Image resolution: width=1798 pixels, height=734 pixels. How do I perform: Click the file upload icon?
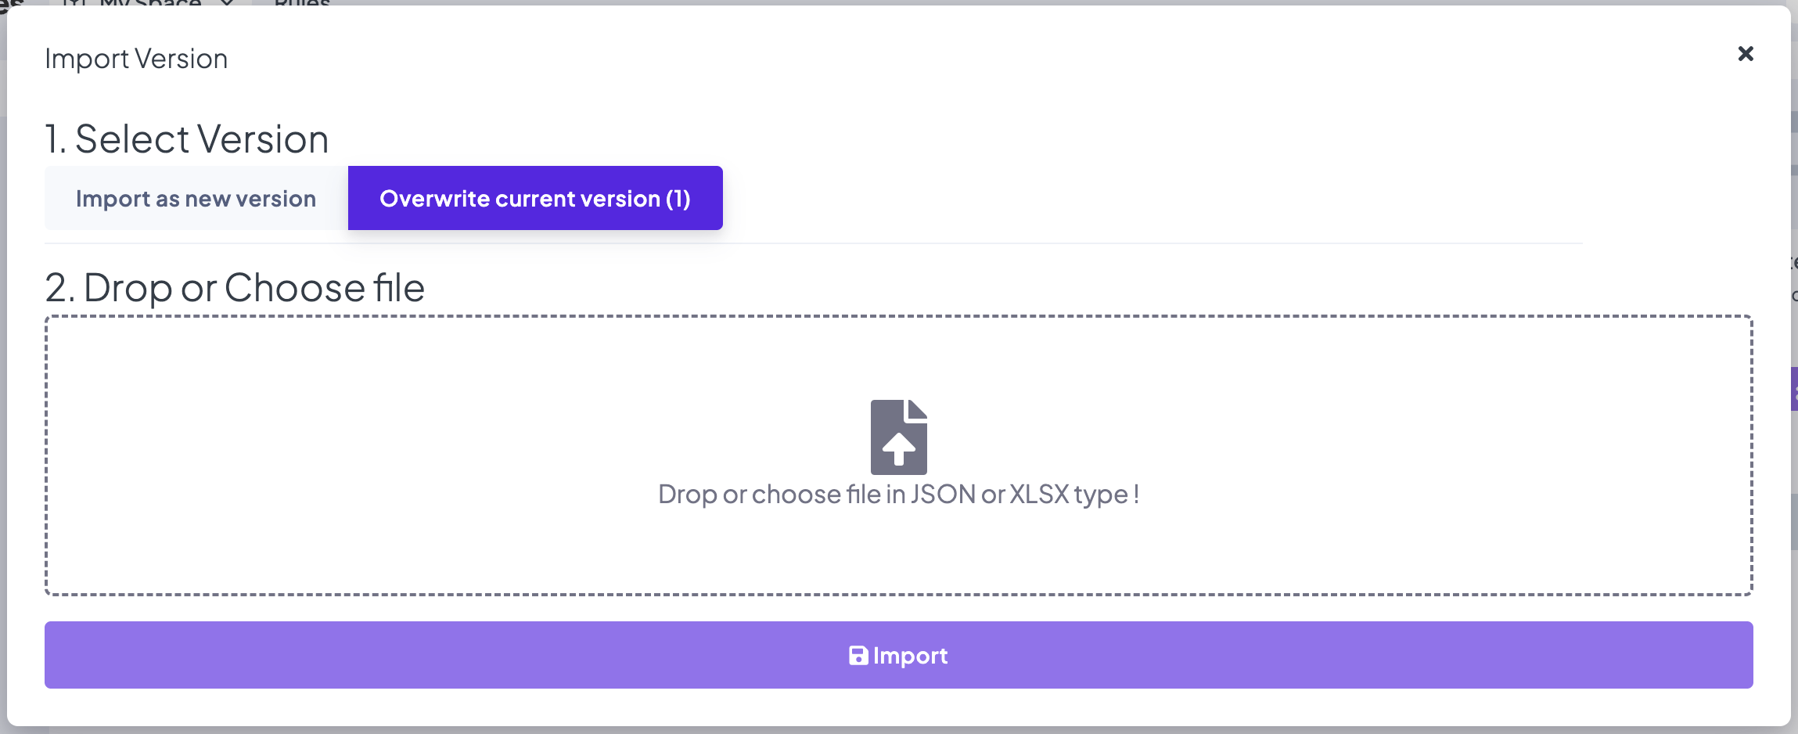point(898,437)
